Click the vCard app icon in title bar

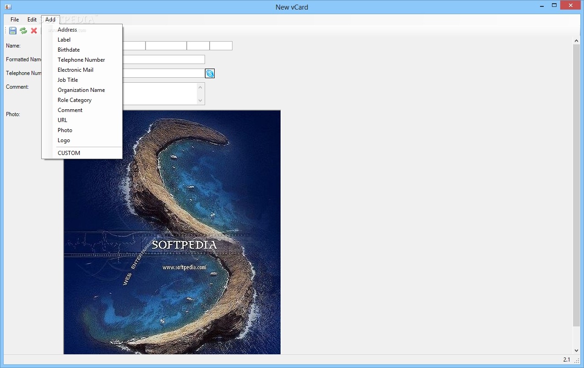click(x=8, y=6)
